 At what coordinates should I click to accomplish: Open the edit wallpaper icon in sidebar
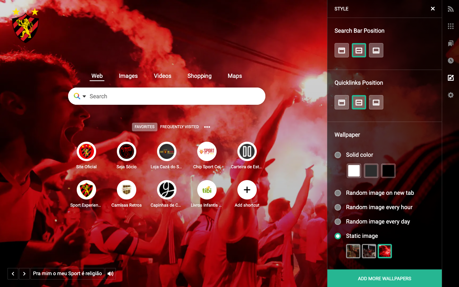click(450, 78)
